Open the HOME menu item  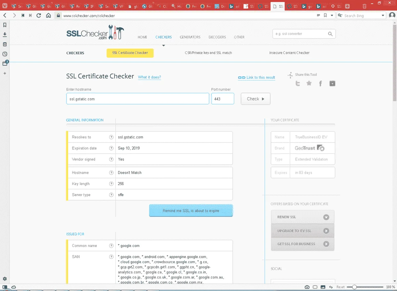click(142, 37)
